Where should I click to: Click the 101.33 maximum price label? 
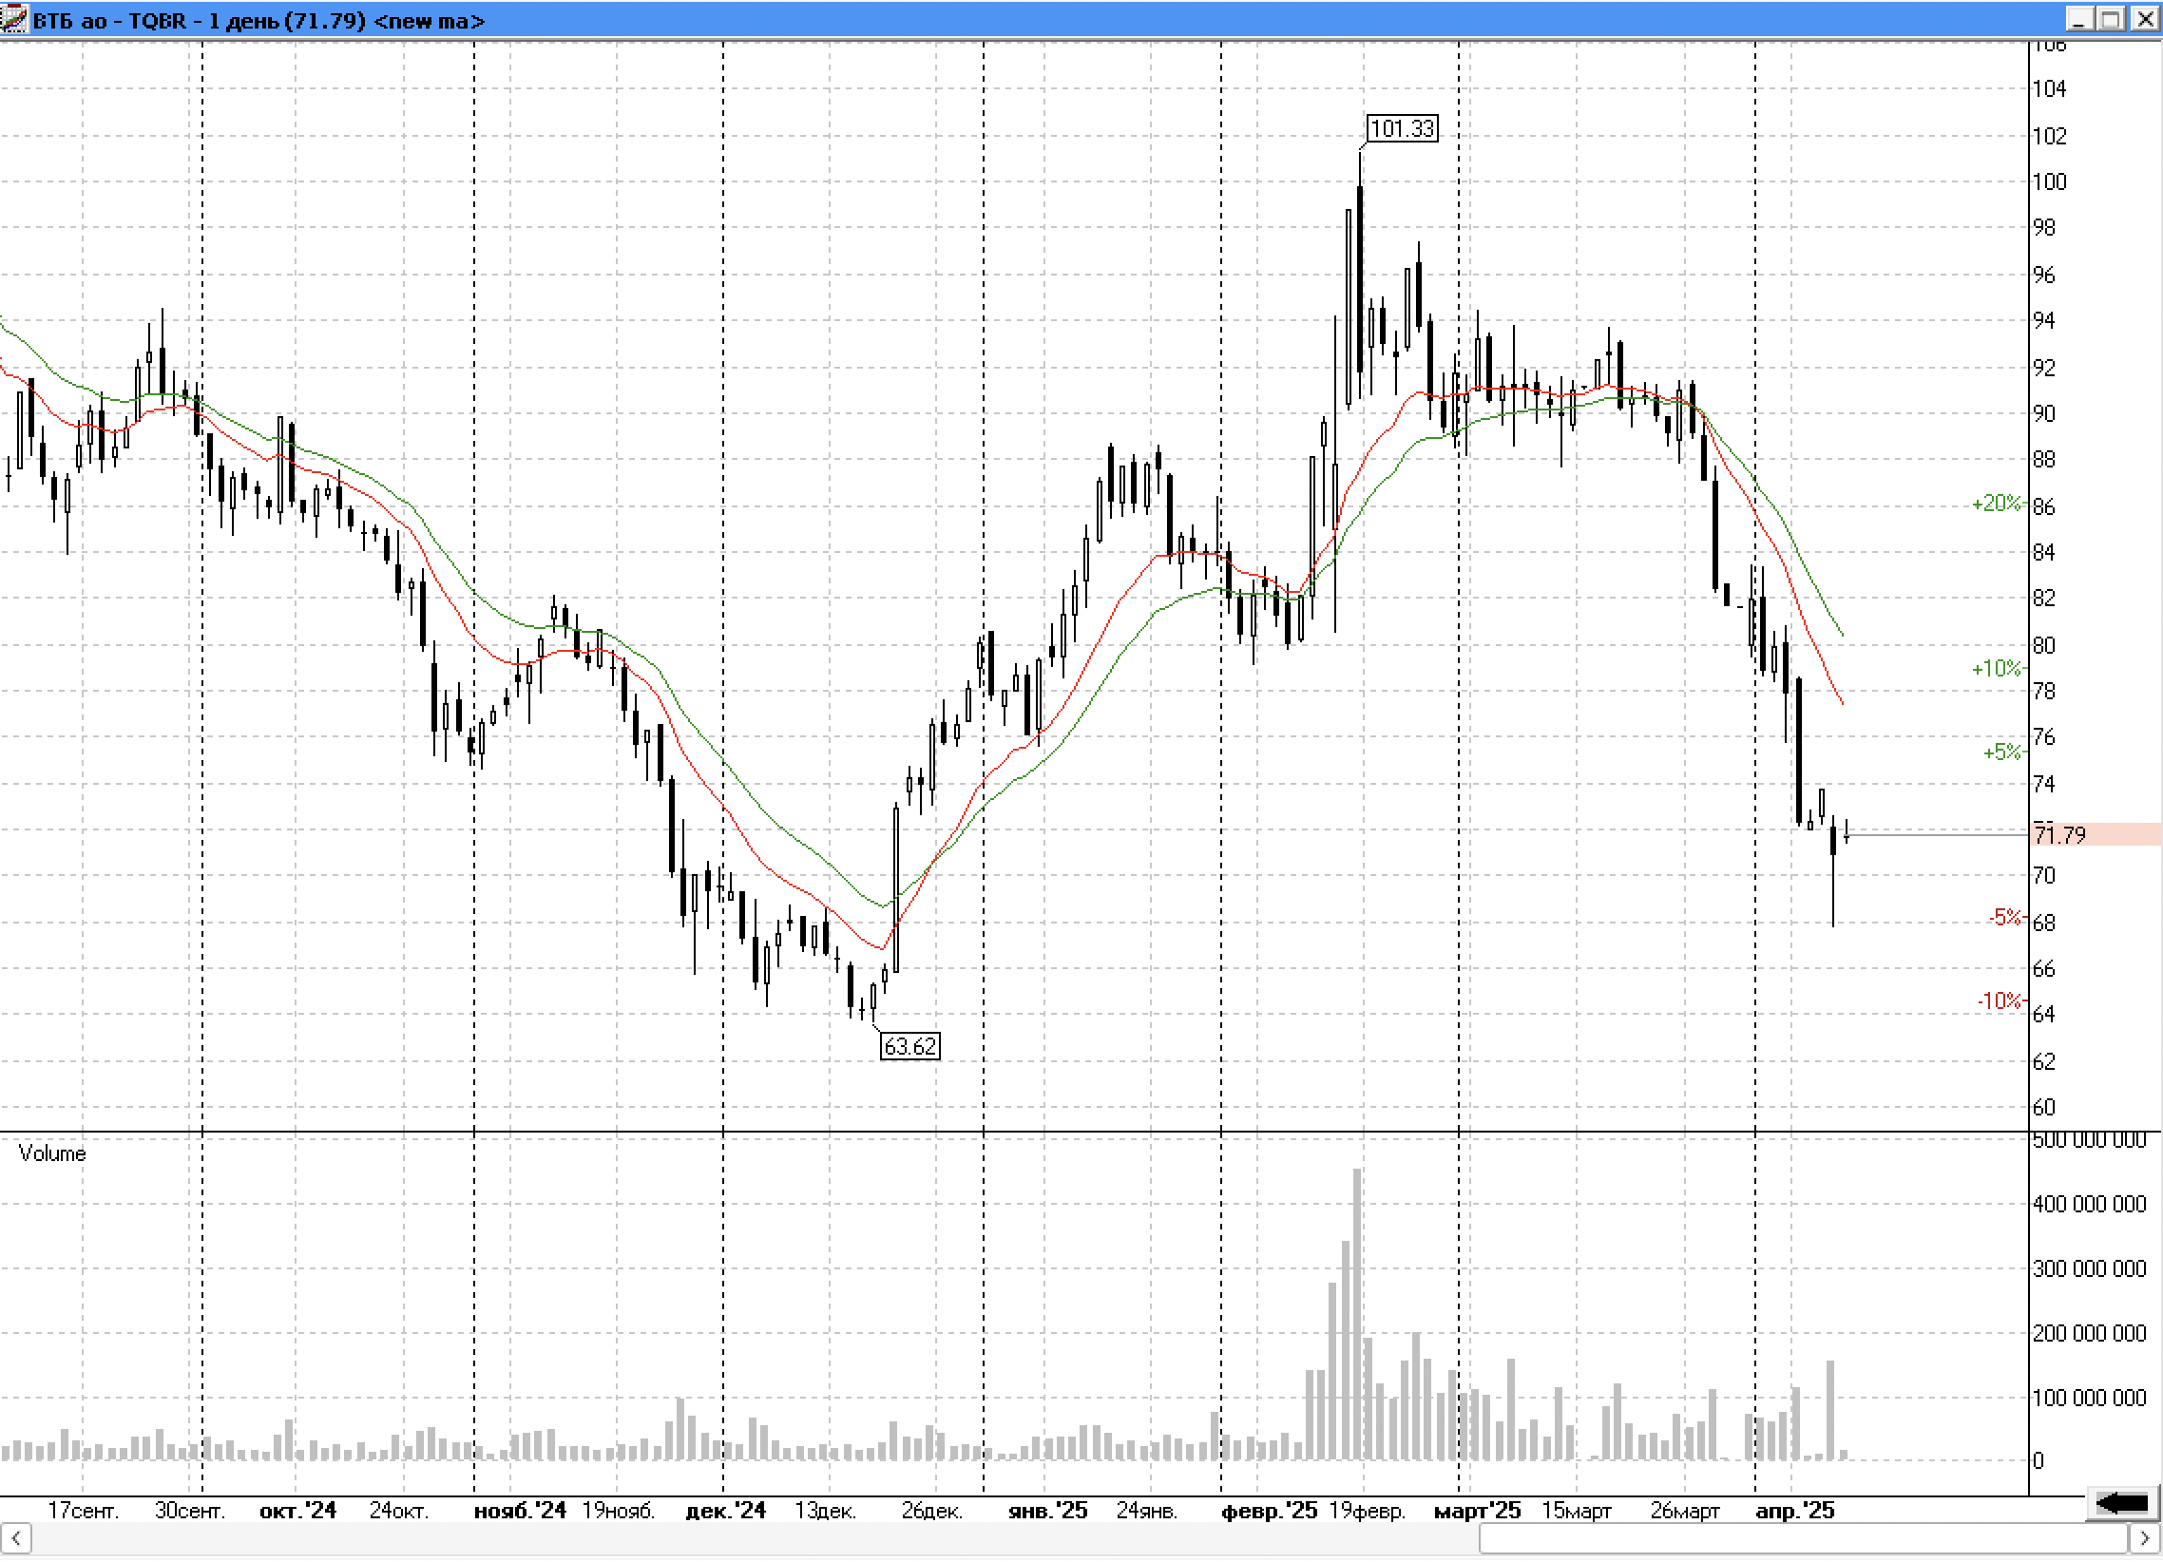point(1401,128)
